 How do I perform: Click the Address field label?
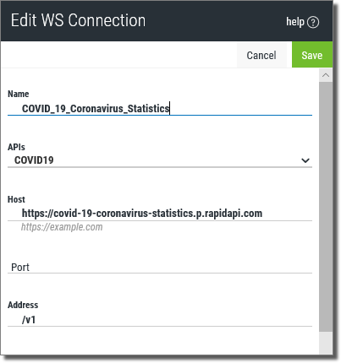[x=23, y=305]
